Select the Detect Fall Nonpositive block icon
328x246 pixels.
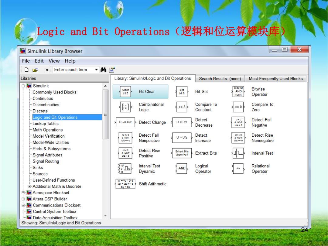coord(125,138)
